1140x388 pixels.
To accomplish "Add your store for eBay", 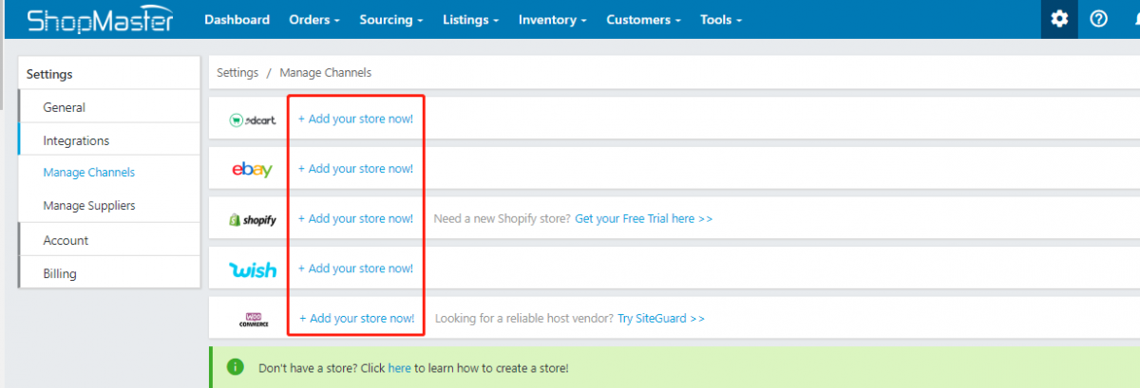I will tap(356, 169).
